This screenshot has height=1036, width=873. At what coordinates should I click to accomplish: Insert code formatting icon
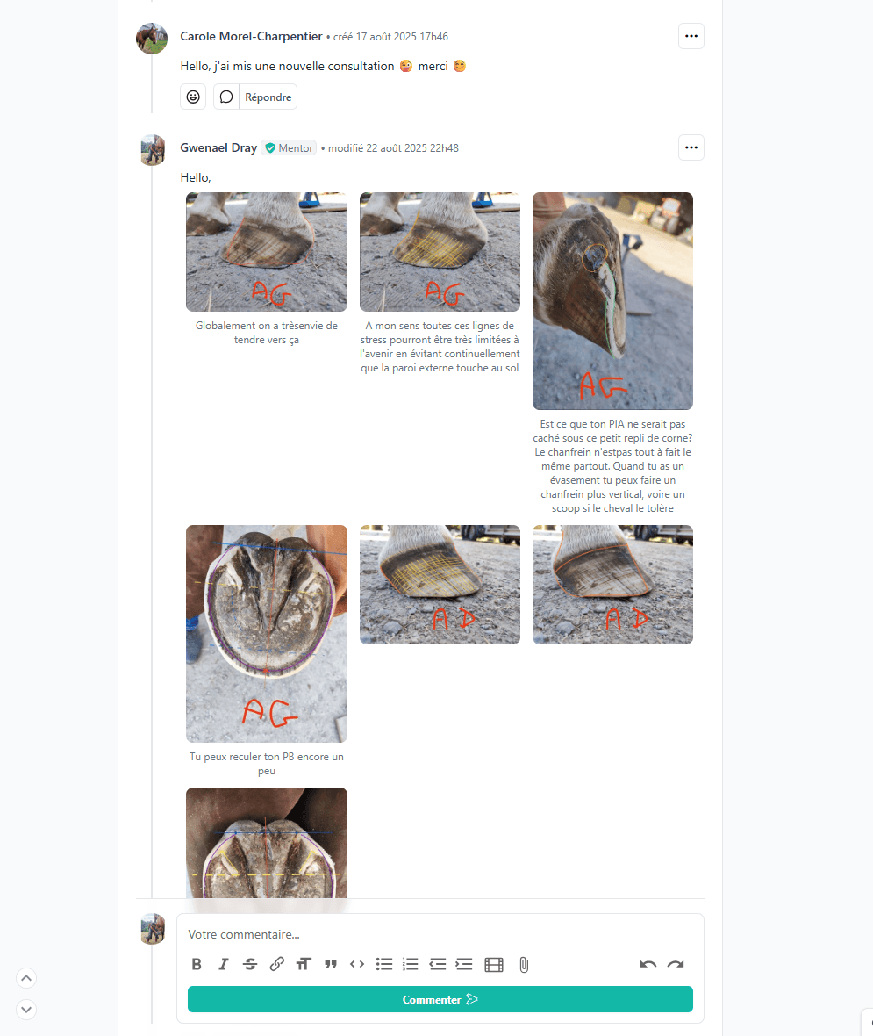(357, 964)
